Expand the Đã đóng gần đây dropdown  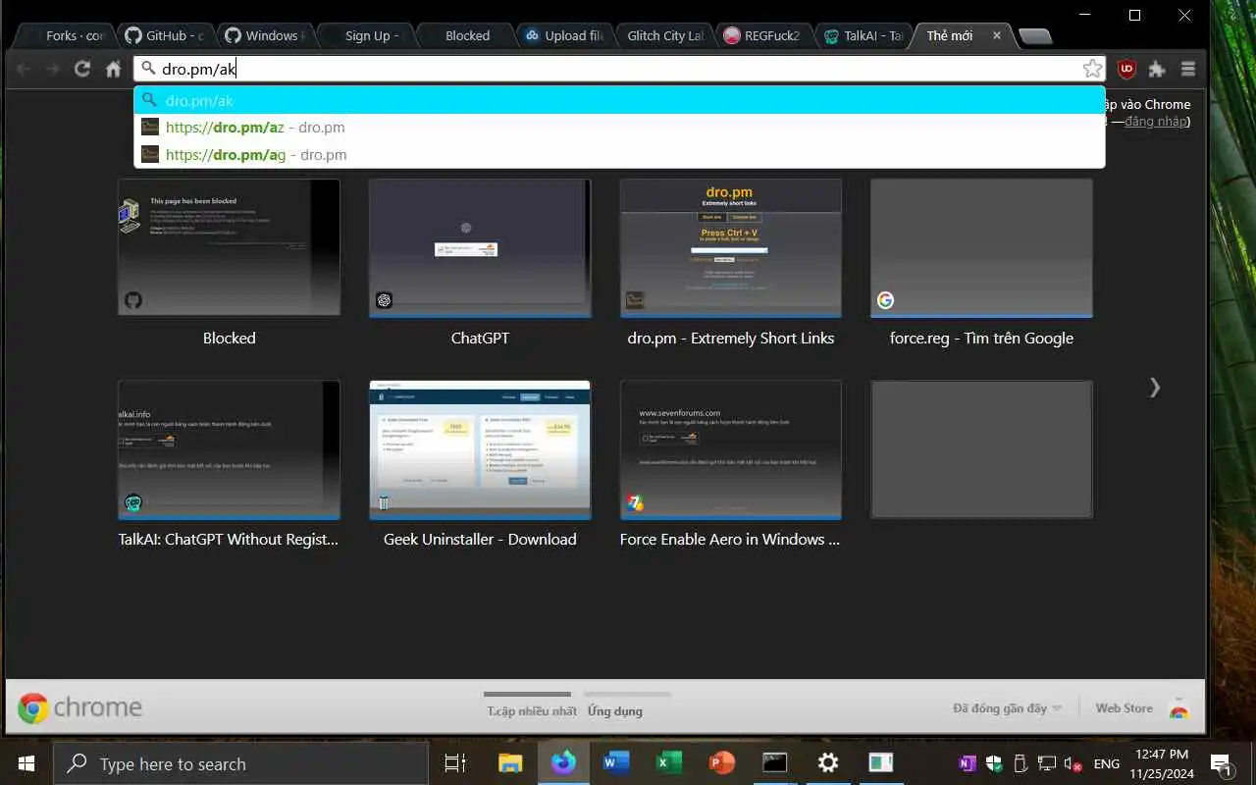tap(1007, 708)
